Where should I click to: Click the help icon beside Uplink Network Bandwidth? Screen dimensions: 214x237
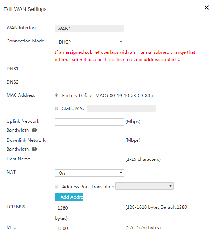[x=34, y=130]
